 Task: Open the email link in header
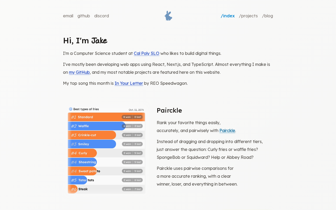(x=68, y=16)
